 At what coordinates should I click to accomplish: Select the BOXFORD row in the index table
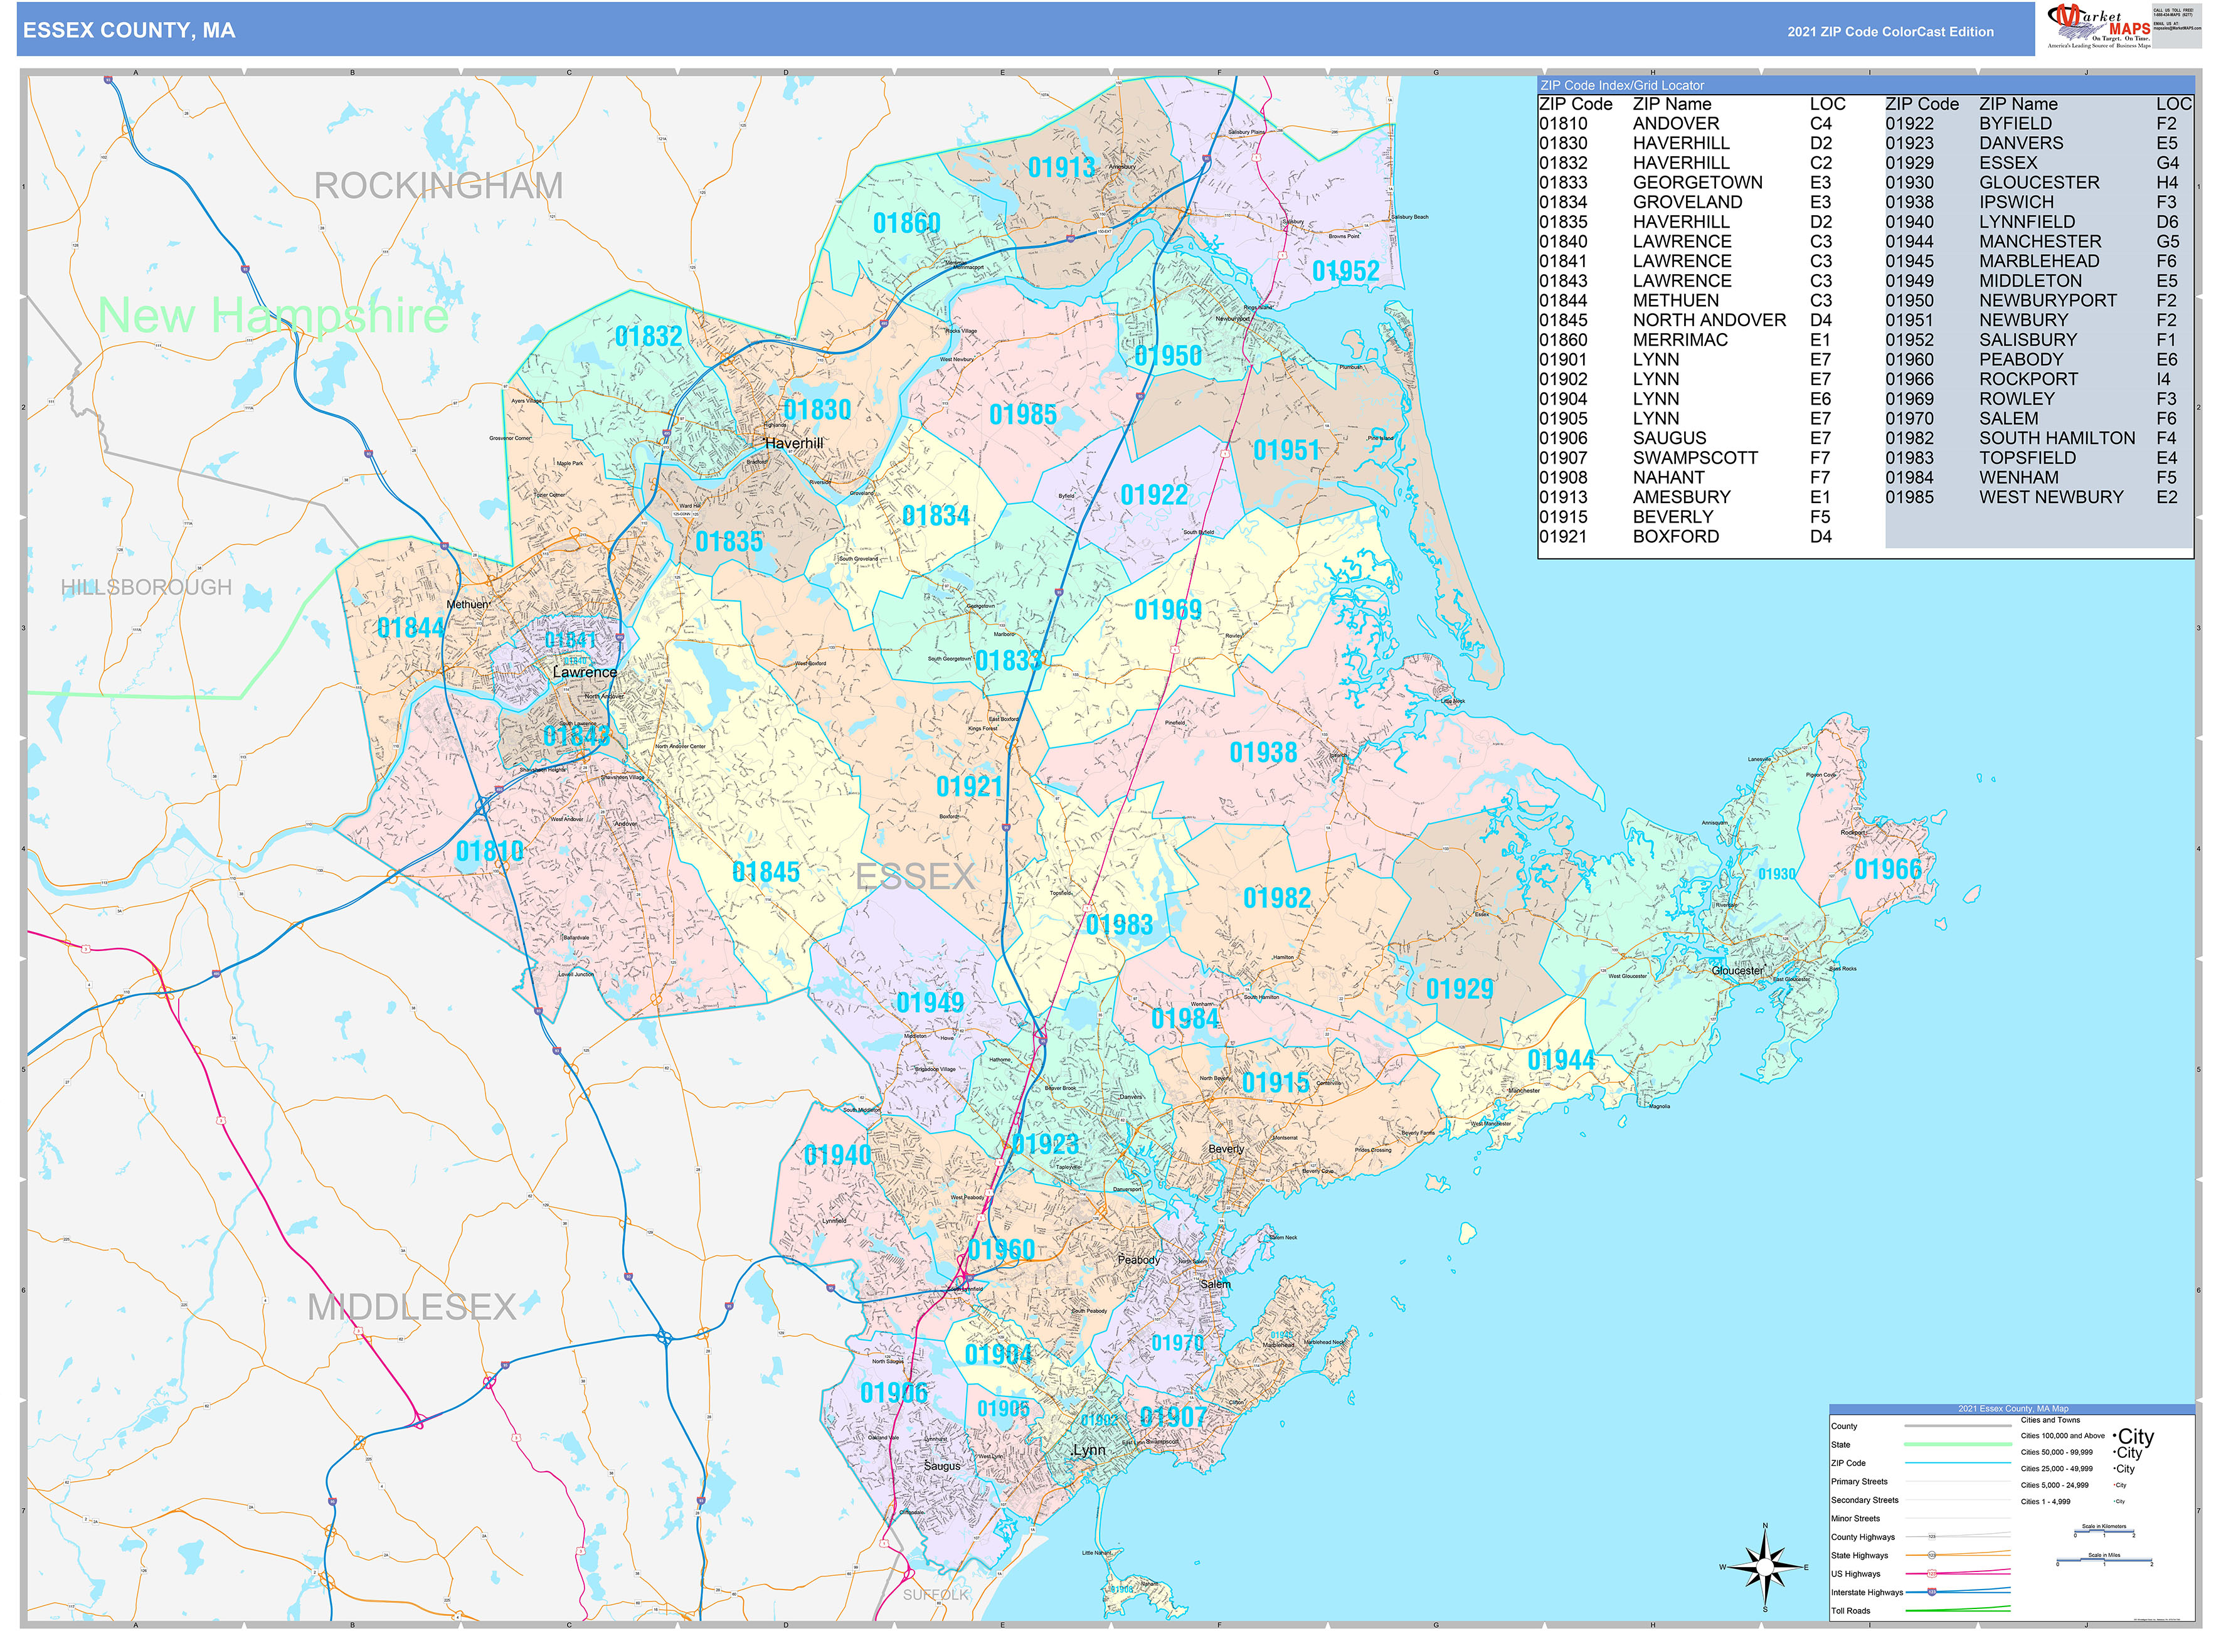1686,536
